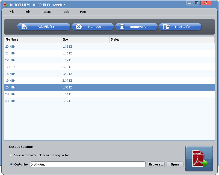The image size is (219, 175).
Task: Click the output path field D:\My Files
Action: [87, 164]
